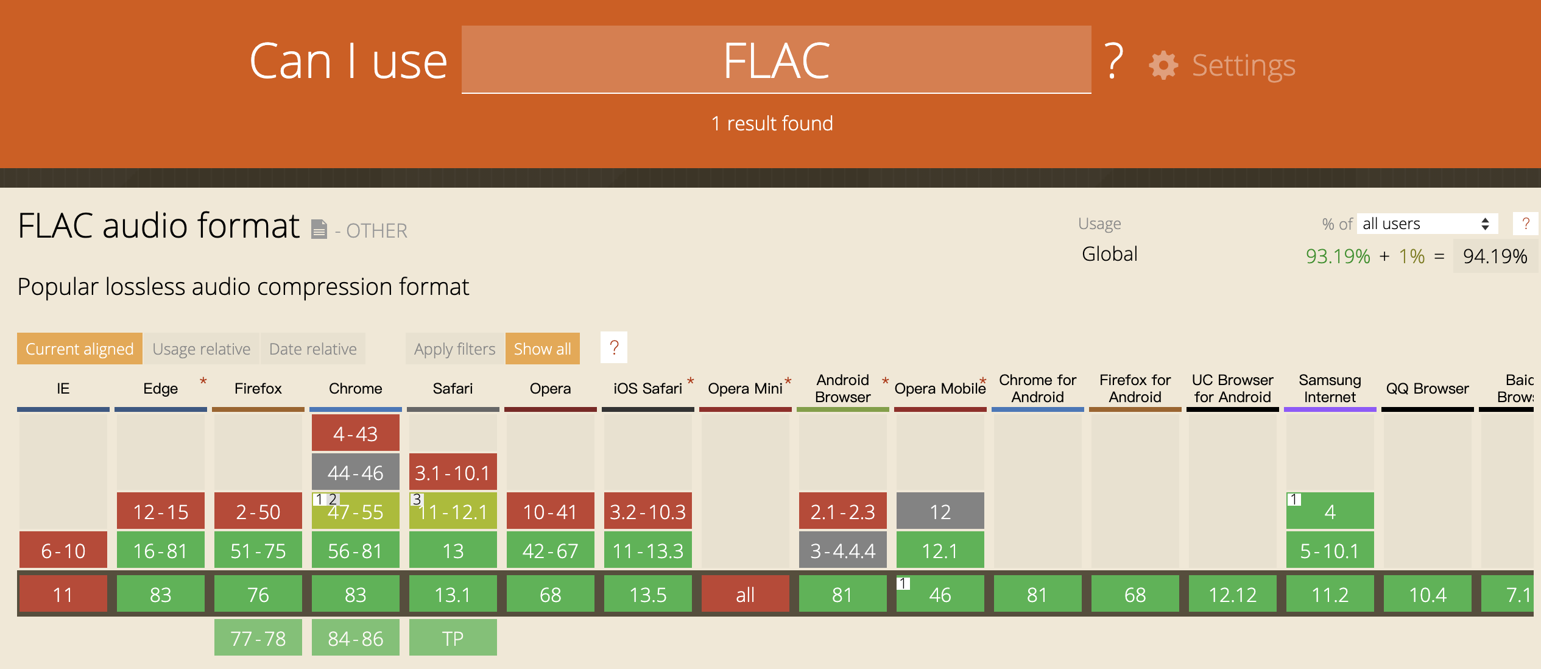This screenshot has height=669, width=1541.
Task: Click the Apply filters button
Action: [454, 349]
